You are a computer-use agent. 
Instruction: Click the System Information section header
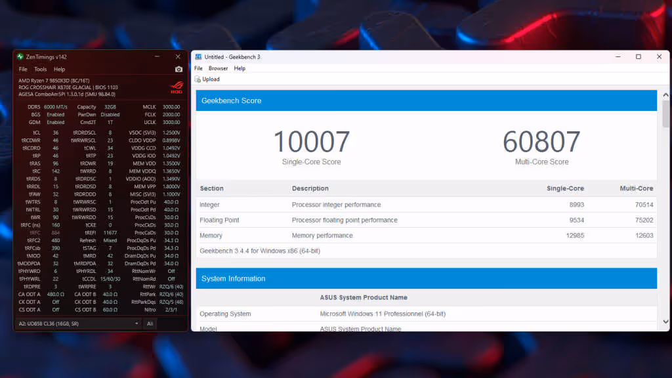coord(427,278)
